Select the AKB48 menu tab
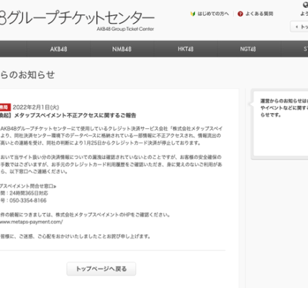Image resolution: width=308 pixels, height=288 pixels. tap(58, 49)
